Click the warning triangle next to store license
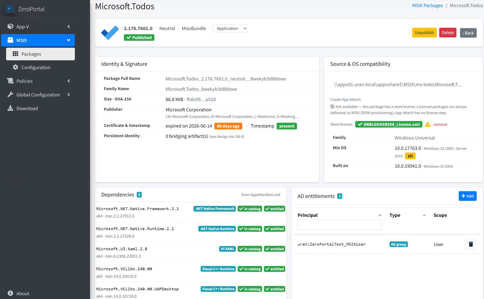 (x=428, y=124)
